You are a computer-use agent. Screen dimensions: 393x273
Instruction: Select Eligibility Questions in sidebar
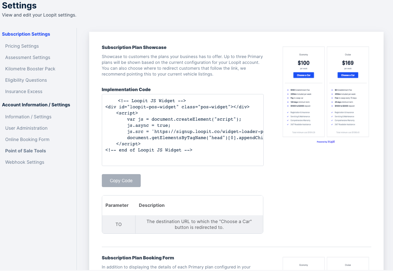coord(26,80)
